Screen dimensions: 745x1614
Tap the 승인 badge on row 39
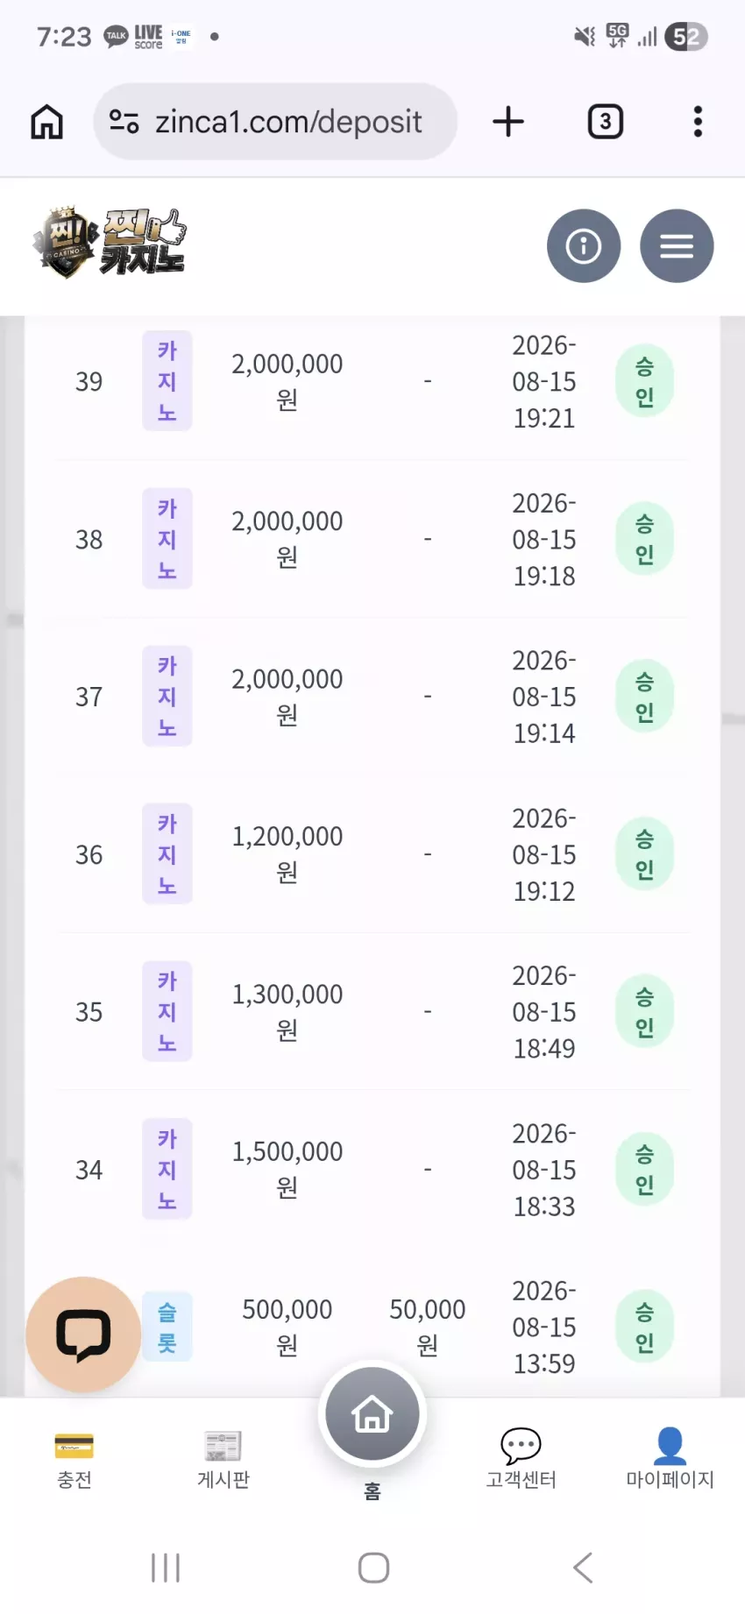[645, 382]
